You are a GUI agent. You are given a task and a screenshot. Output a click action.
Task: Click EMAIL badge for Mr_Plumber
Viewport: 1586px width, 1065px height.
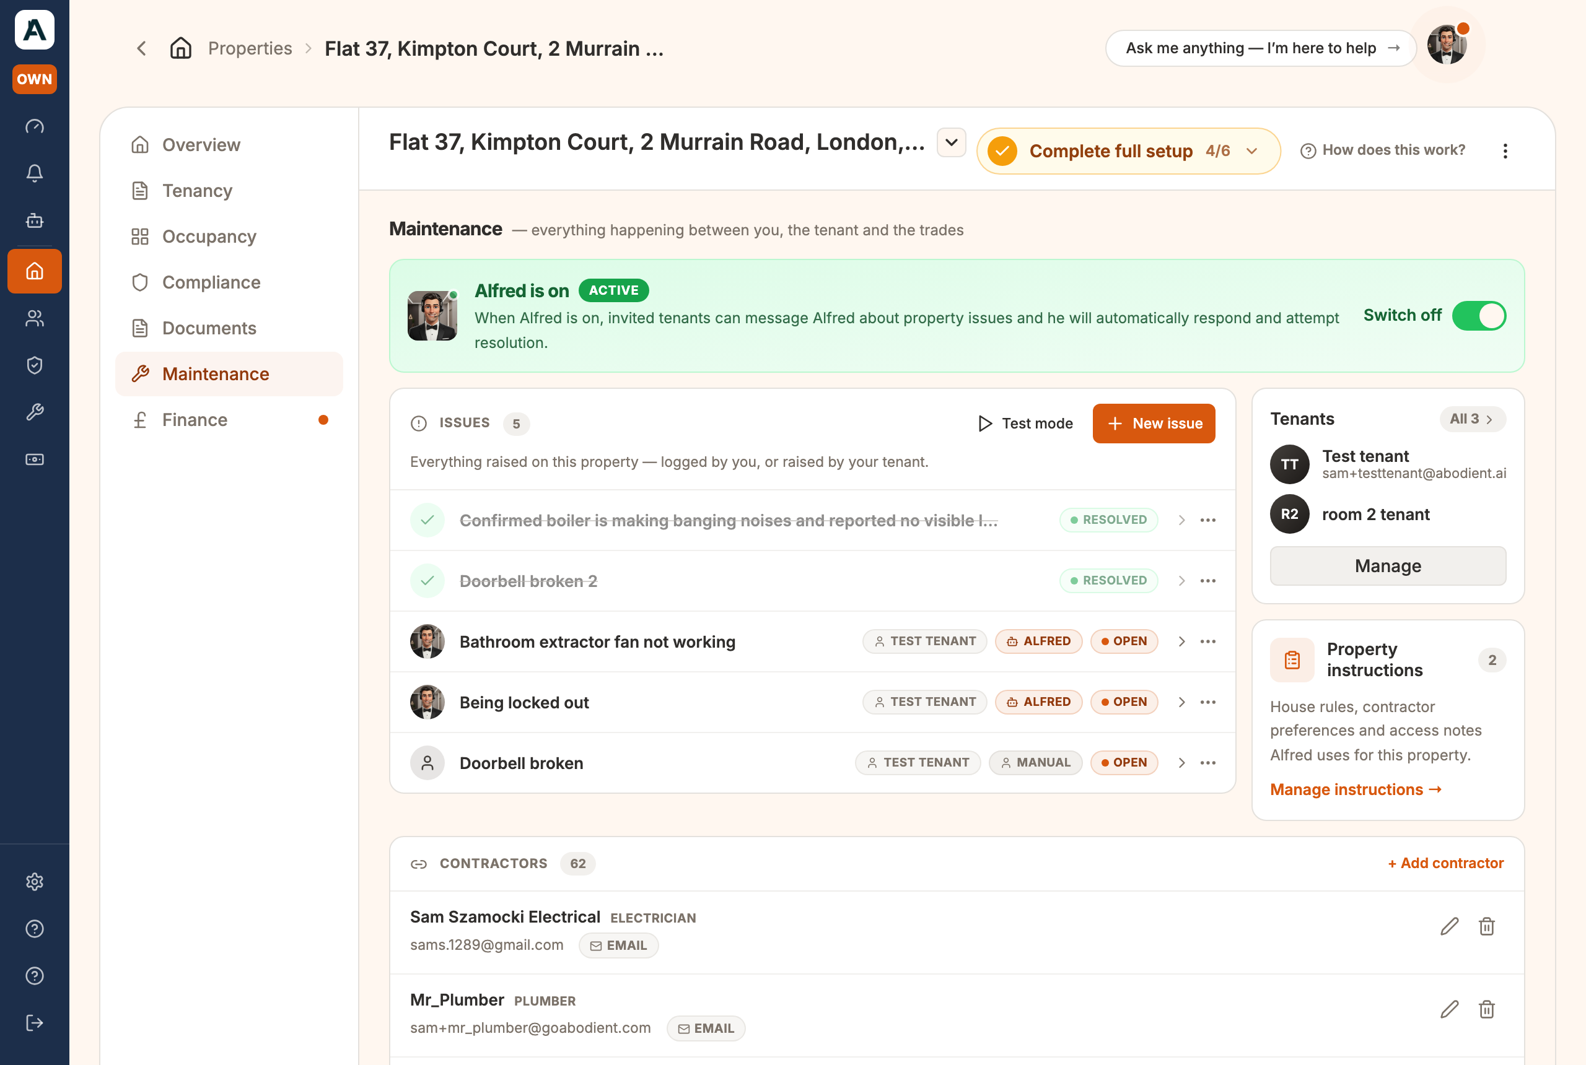point(706,1028)
